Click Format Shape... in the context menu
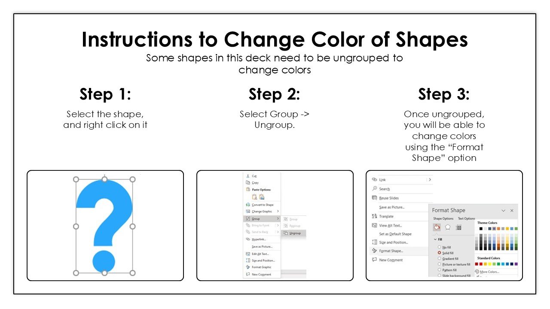This screenshot has height=309, width=550. coord(391,251)
